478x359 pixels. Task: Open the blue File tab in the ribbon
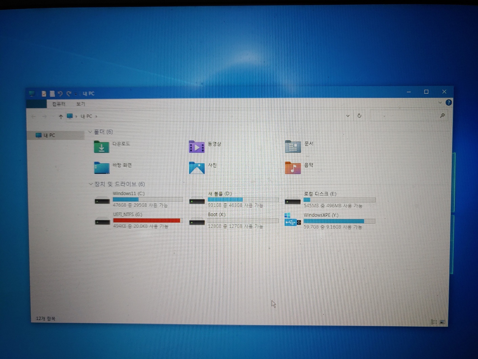[36, 104]
